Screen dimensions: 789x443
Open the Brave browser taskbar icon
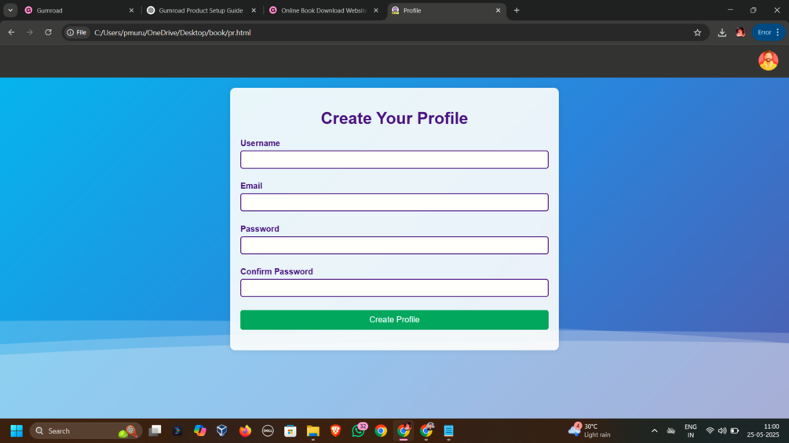tap(336, 431)
